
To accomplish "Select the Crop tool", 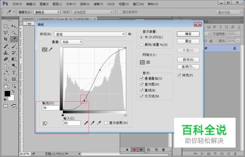I will [x=6, y=39].
